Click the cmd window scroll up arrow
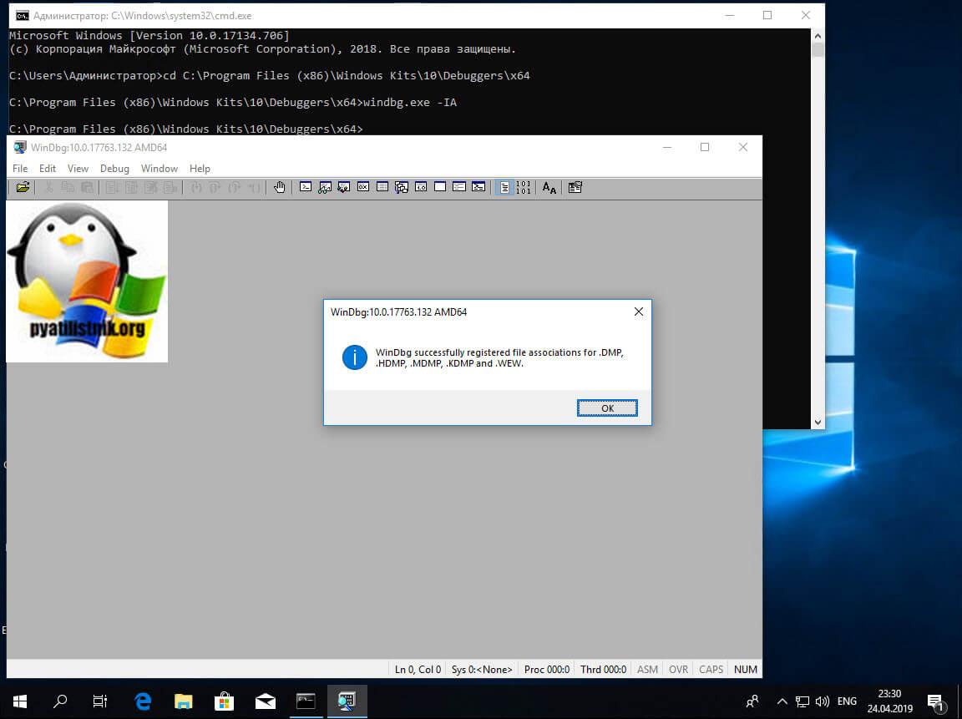 818,36
